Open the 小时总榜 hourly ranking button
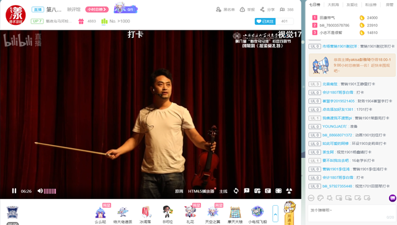The width and height of the screenshot is (397, 225). [x=97, y=10]
